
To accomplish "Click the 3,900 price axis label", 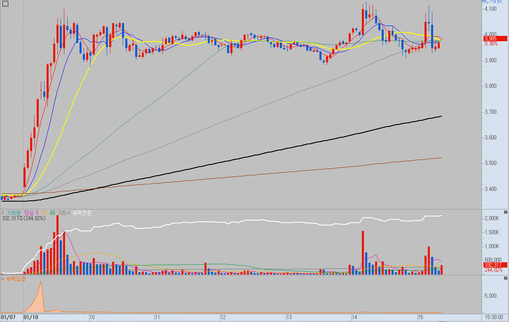I will [x=490, y=60].
